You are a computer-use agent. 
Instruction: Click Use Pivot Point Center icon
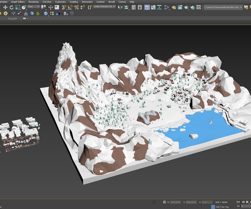click(x=44, y=8)
